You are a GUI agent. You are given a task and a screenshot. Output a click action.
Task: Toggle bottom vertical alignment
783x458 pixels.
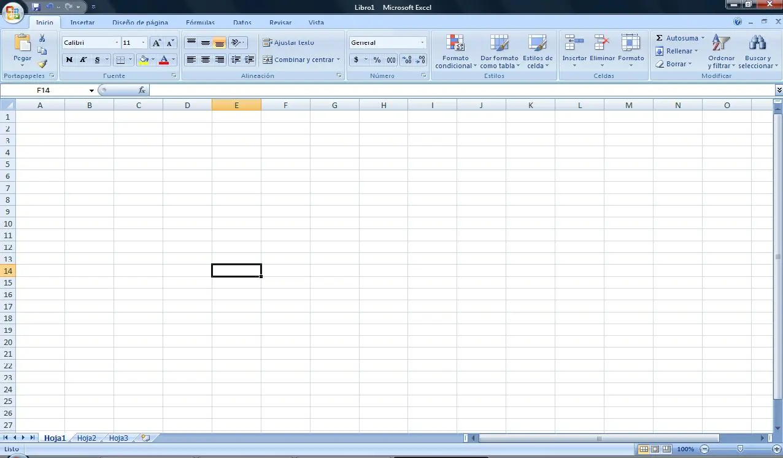(220, 43)
